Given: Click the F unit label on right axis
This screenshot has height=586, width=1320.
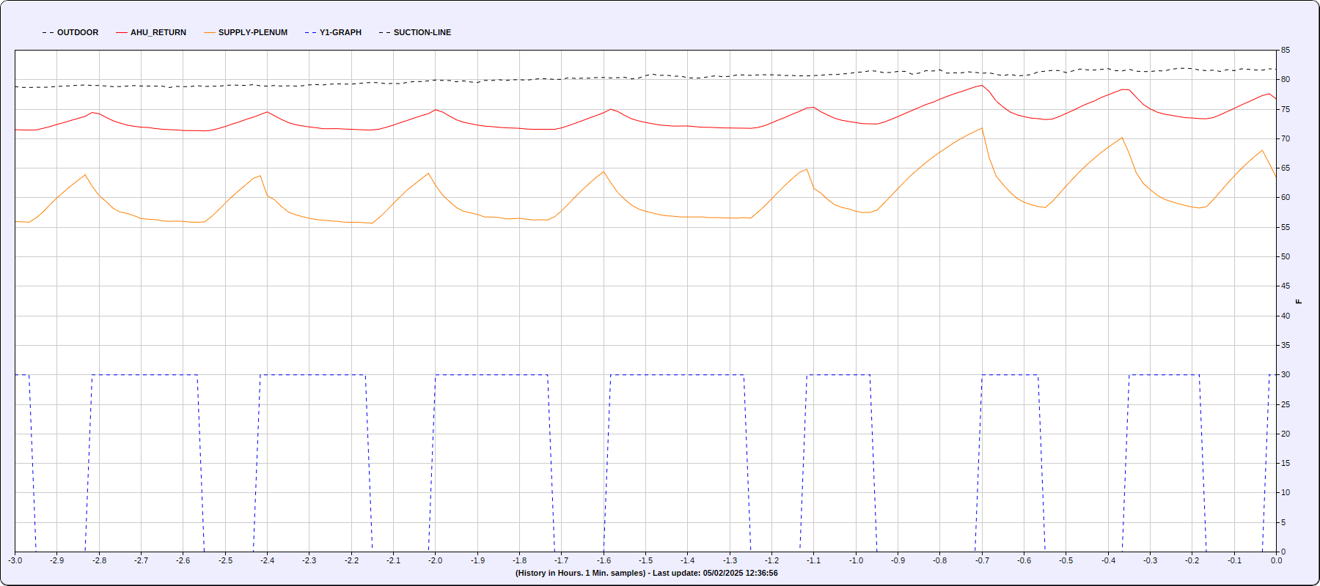Looking at the screenshot, I should 1299,301.
